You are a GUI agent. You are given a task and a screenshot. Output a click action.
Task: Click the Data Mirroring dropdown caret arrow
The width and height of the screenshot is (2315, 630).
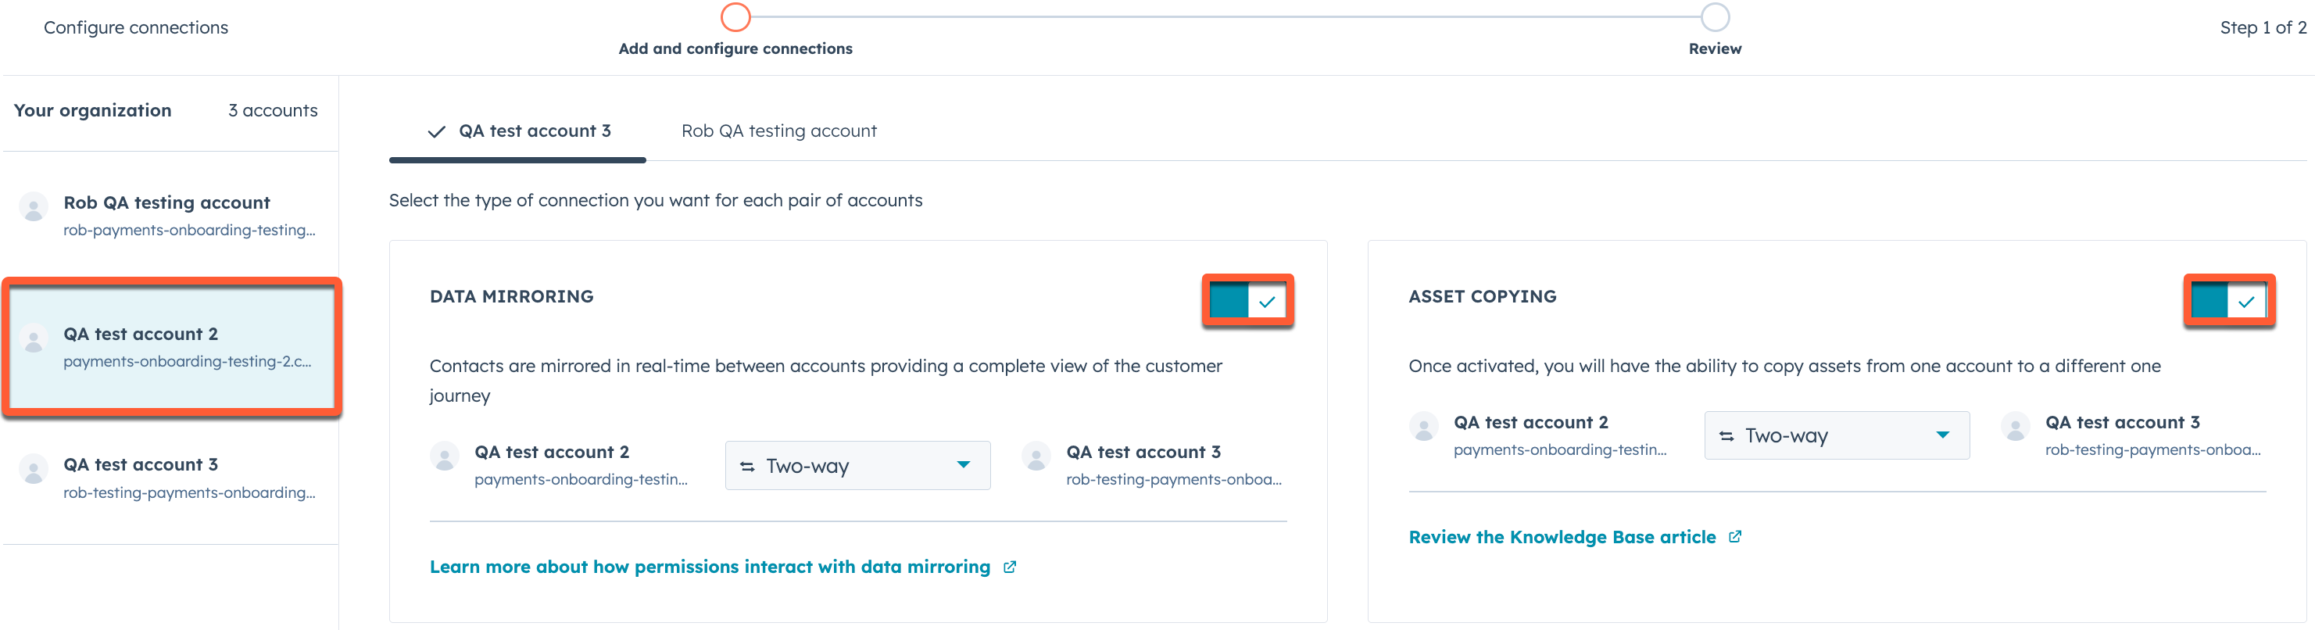click(964, 464)
